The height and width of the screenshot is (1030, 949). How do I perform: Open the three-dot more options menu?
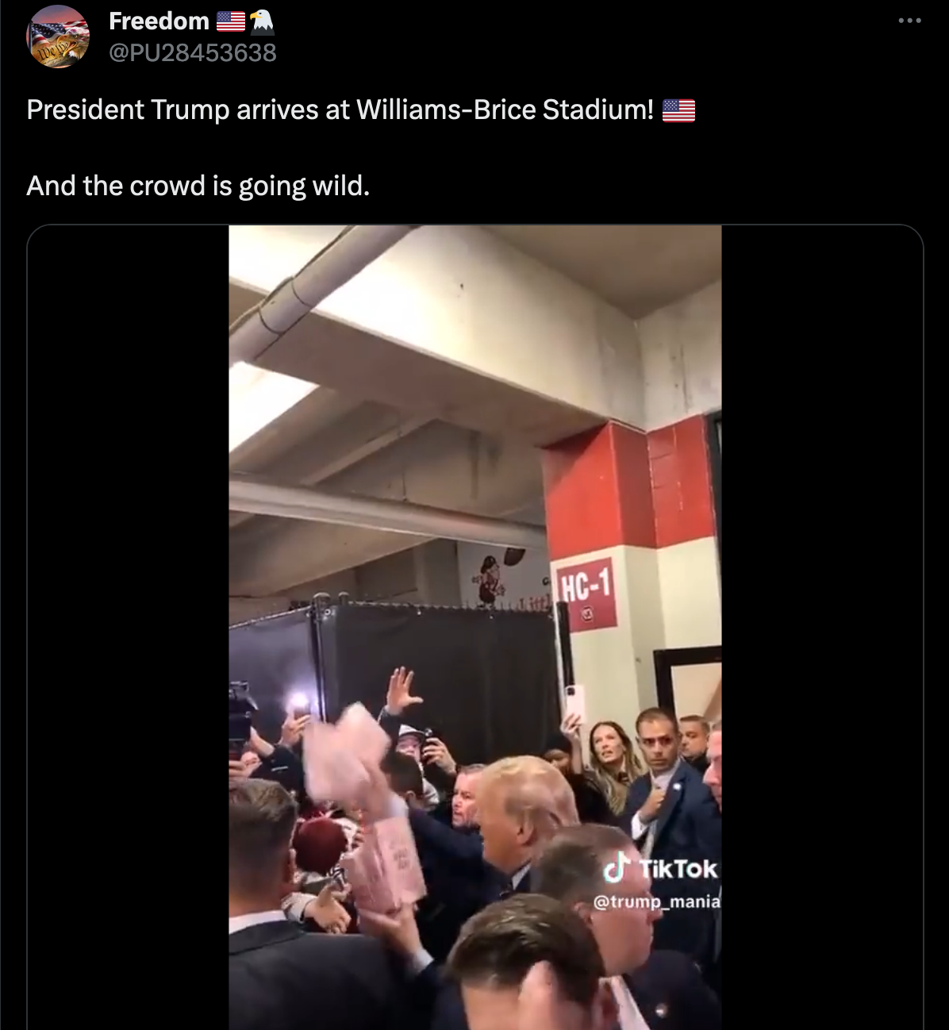(909, 21)
